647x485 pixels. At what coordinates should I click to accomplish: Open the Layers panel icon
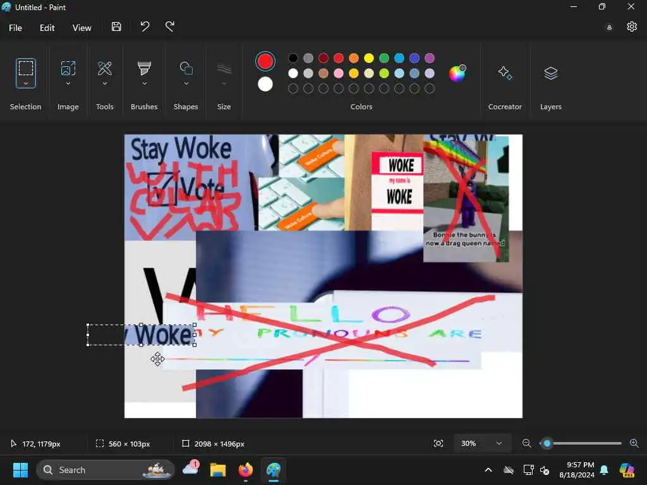[551, 73]
